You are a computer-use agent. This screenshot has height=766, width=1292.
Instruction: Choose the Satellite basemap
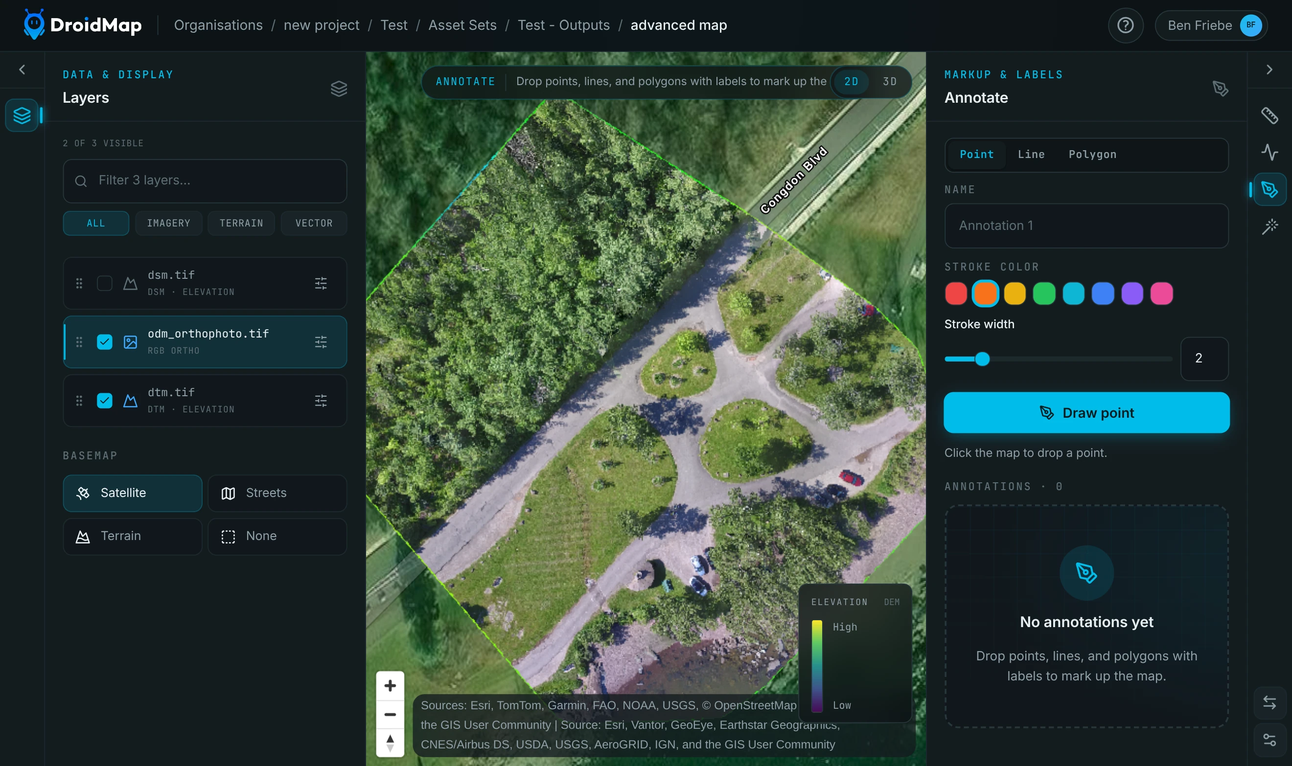[x=133, y=493]
